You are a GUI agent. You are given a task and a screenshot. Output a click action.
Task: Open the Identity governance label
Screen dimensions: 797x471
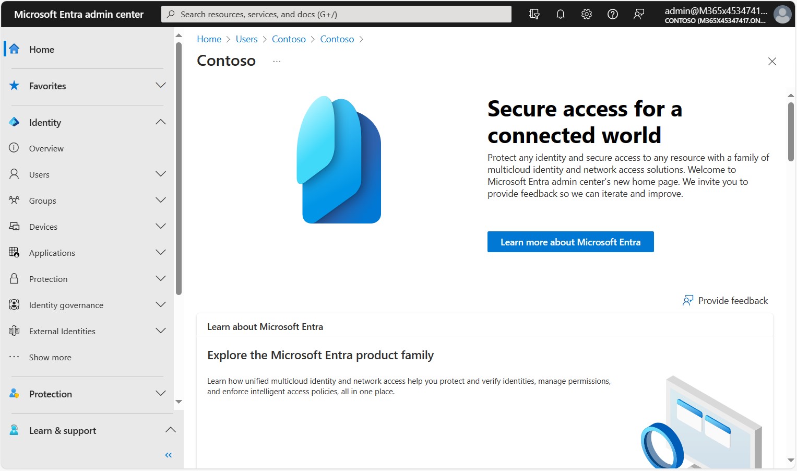pos(66,305)
